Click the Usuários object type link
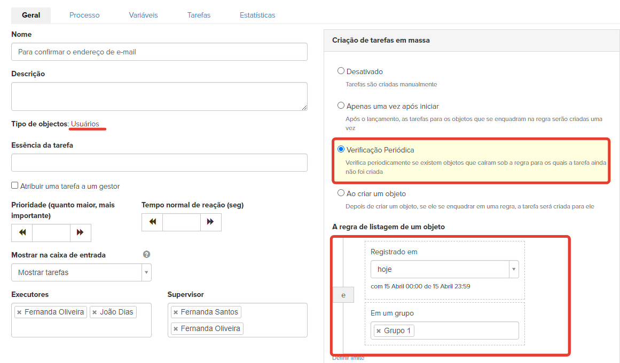Viewport: 620px width, 363px height. (x=85, y=124)
